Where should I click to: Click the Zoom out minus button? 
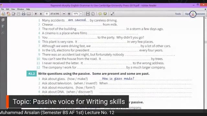coord(64,14)
